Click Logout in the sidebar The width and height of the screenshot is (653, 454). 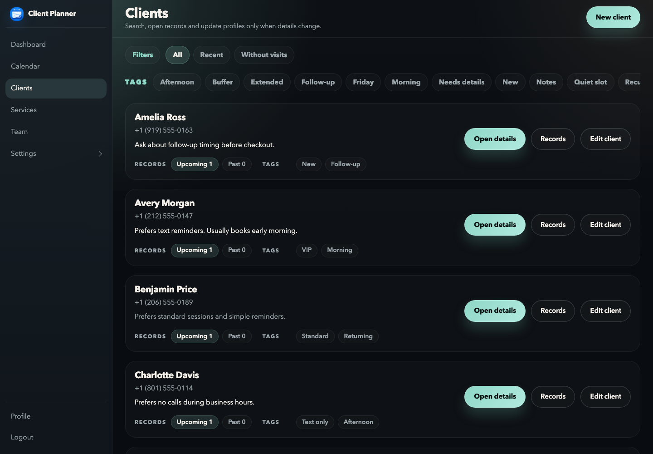click(56, 437)
